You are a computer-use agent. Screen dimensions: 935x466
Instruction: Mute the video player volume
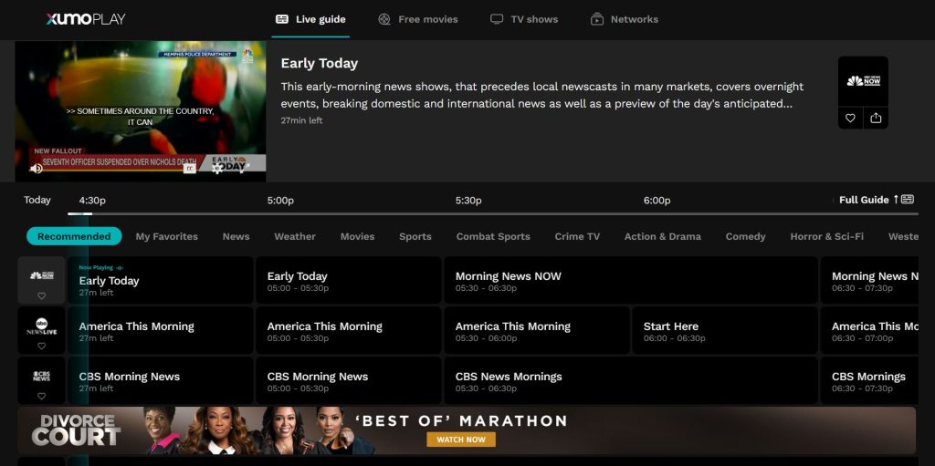point(37,169)
